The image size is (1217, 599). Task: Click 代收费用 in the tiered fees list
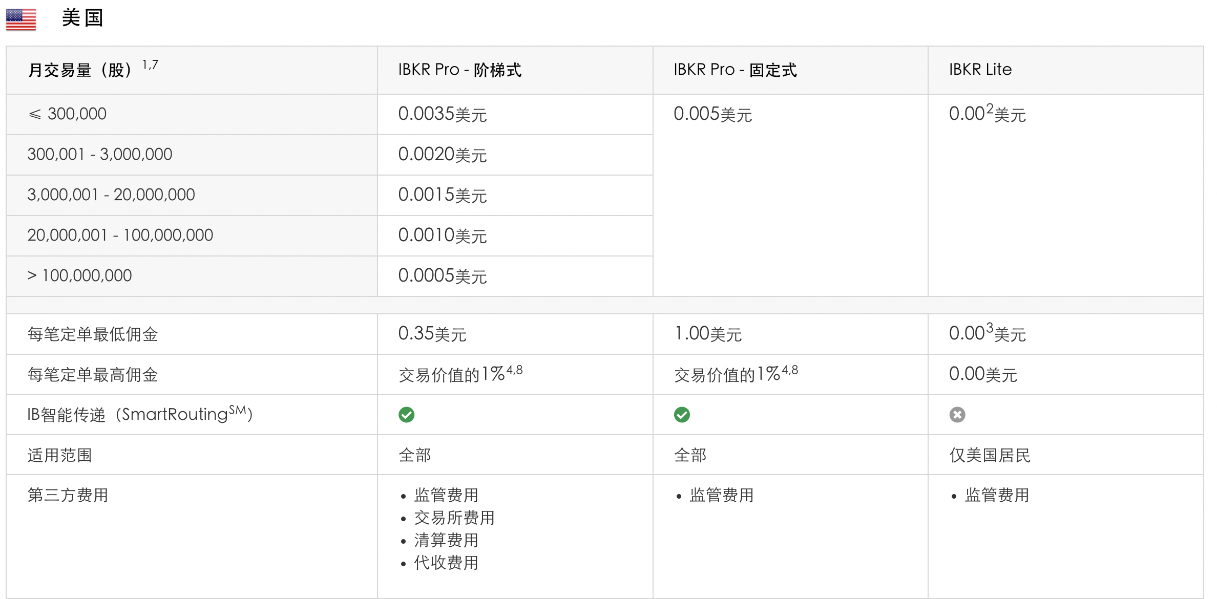point(446,563)
